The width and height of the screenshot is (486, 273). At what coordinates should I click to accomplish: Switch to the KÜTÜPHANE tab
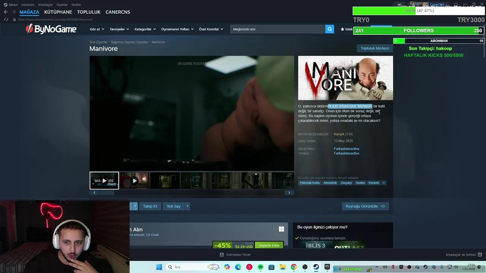(x=58, y=12)
